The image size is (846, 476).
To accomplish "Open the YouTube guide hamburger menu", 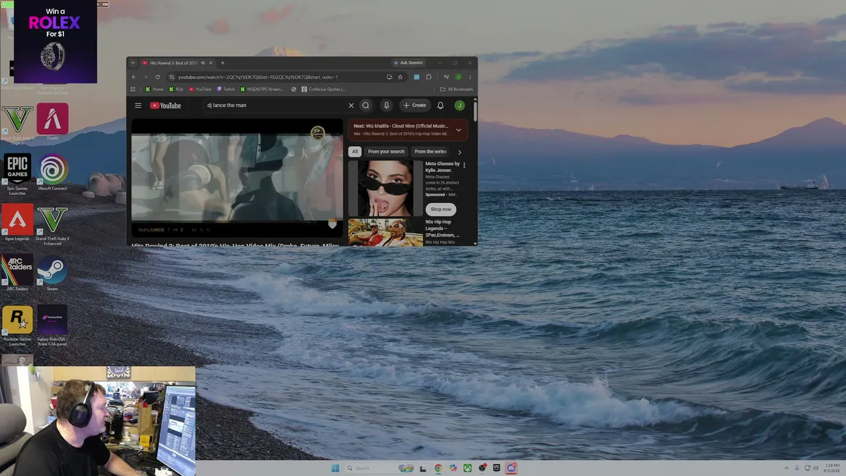I will [138, 105].
